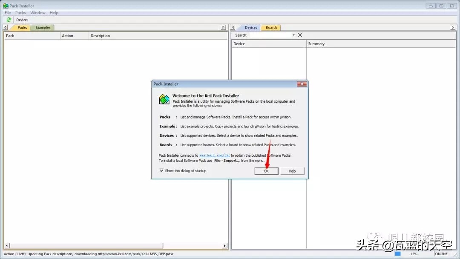Image resolution: width=460 pixels, height=259 pixels.
Task: Click the Search input field
Action: pyautogui.click(x=270, y=35)
